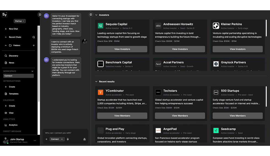
Task: Click the YCombinator logo
Action: pos(100,92)
